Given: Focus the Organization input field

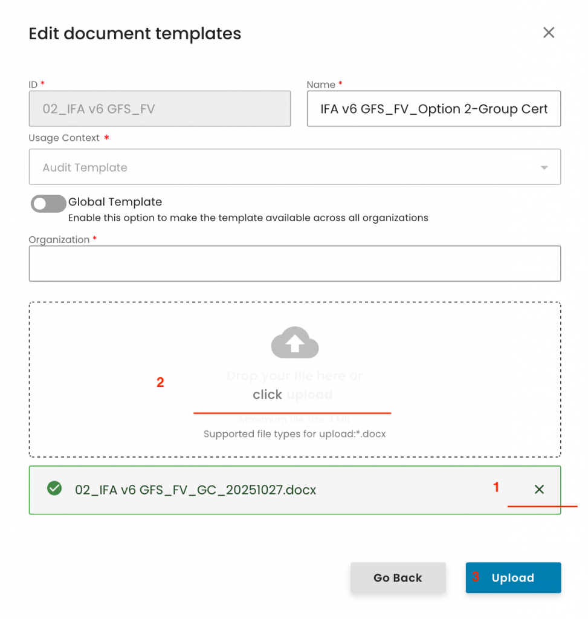Looking at the screenshot, I should pyautogui.click(x=294, y=264).
